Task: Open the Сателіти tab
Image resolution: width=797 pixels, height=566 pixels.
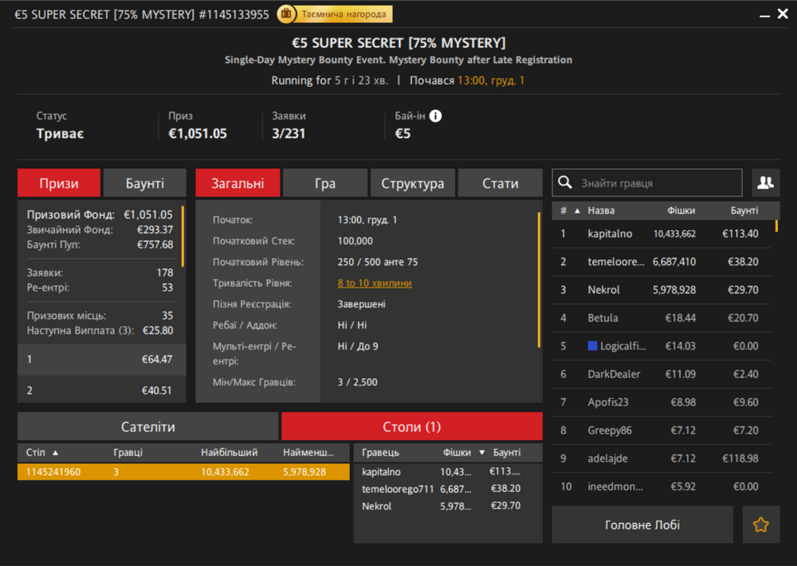Action: click(147, 427)
